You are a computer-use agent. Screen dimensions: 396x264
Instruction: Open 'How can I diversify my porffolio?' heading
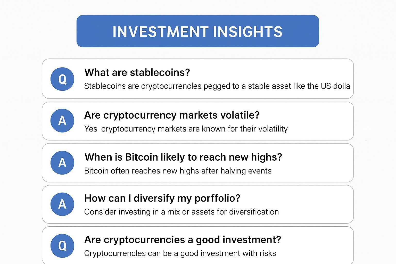tap(162, 198)
